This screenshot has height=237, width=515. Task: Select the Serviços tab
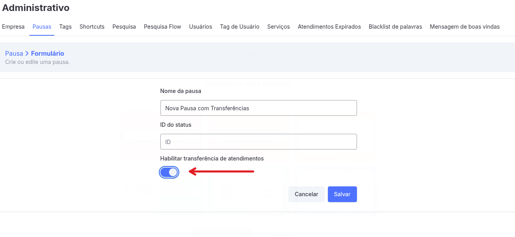[x=278, y=27]
